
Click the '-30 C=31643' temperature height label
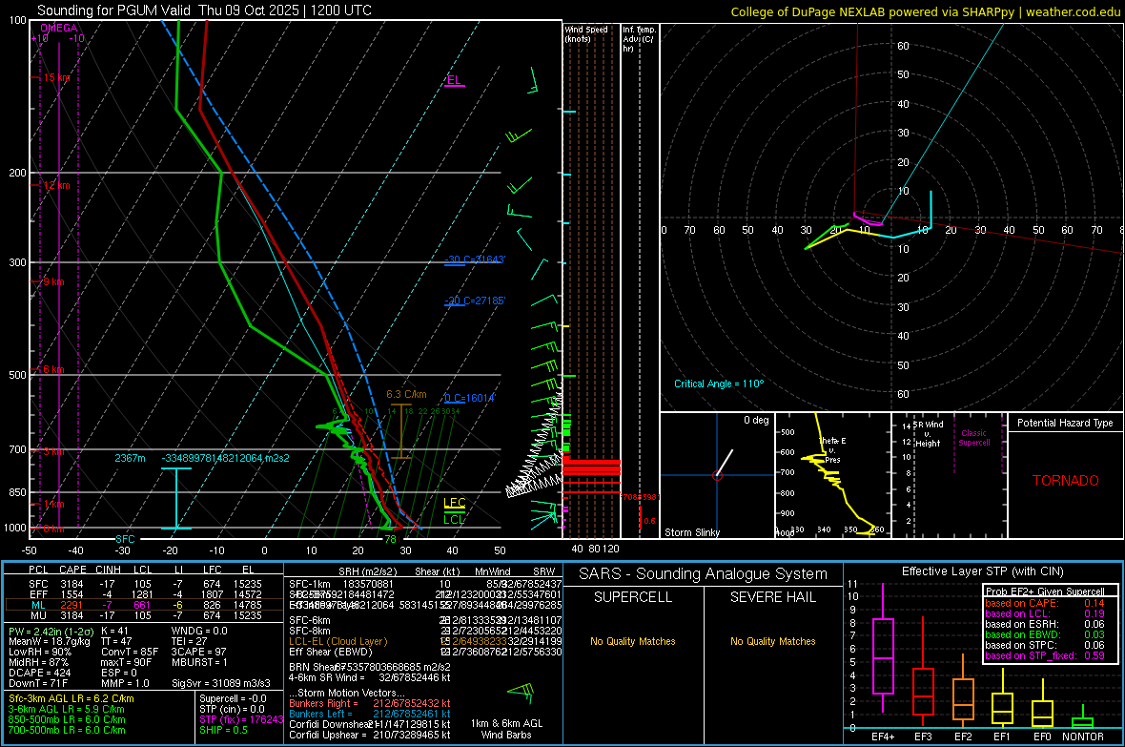coord(474,259)
